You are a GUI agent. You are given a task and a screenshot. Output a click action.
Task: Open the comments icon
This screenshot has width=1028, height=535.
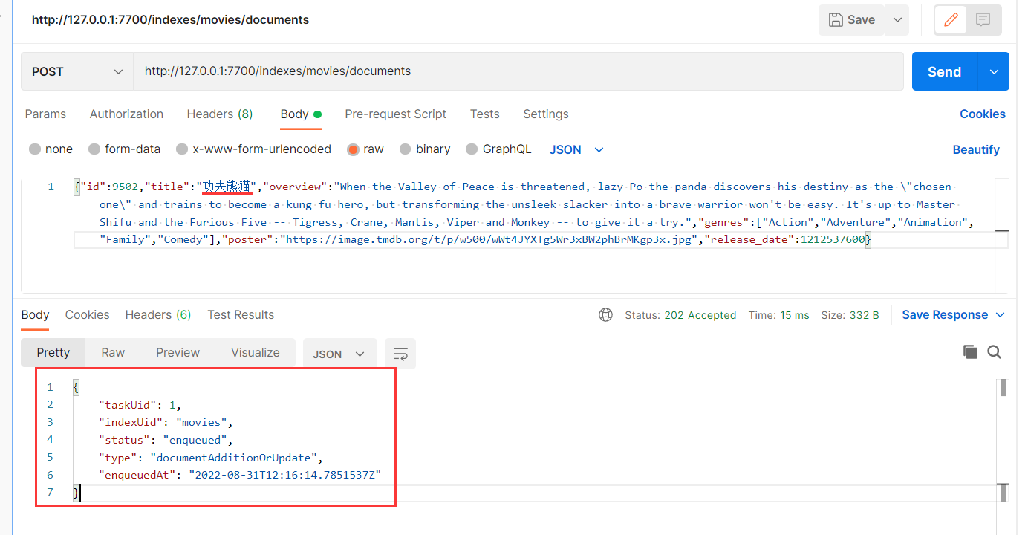point(983,20)
